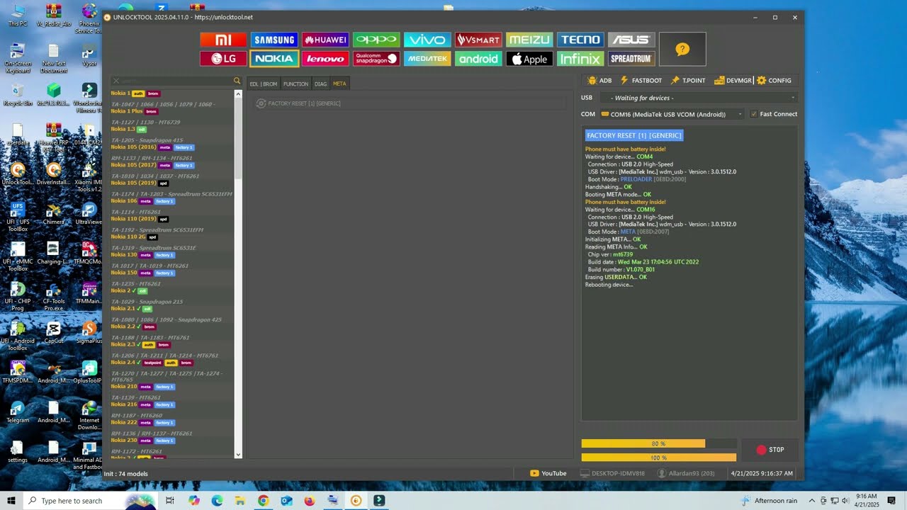Select the Xiaomi MI brand button
Image resolution: width=907 pixels, height=510 pixels.
(223, 40)
